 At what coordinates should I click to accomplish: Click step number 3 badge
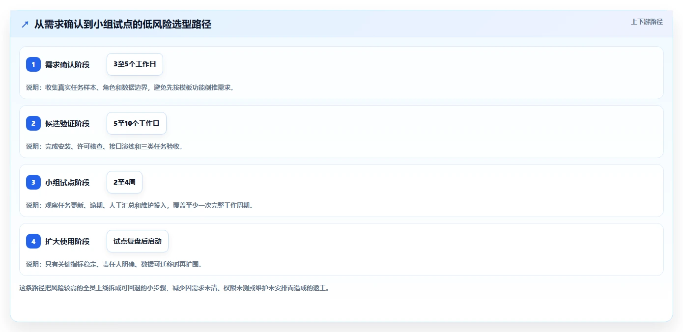pyautogui.click(x=33, y=182)
